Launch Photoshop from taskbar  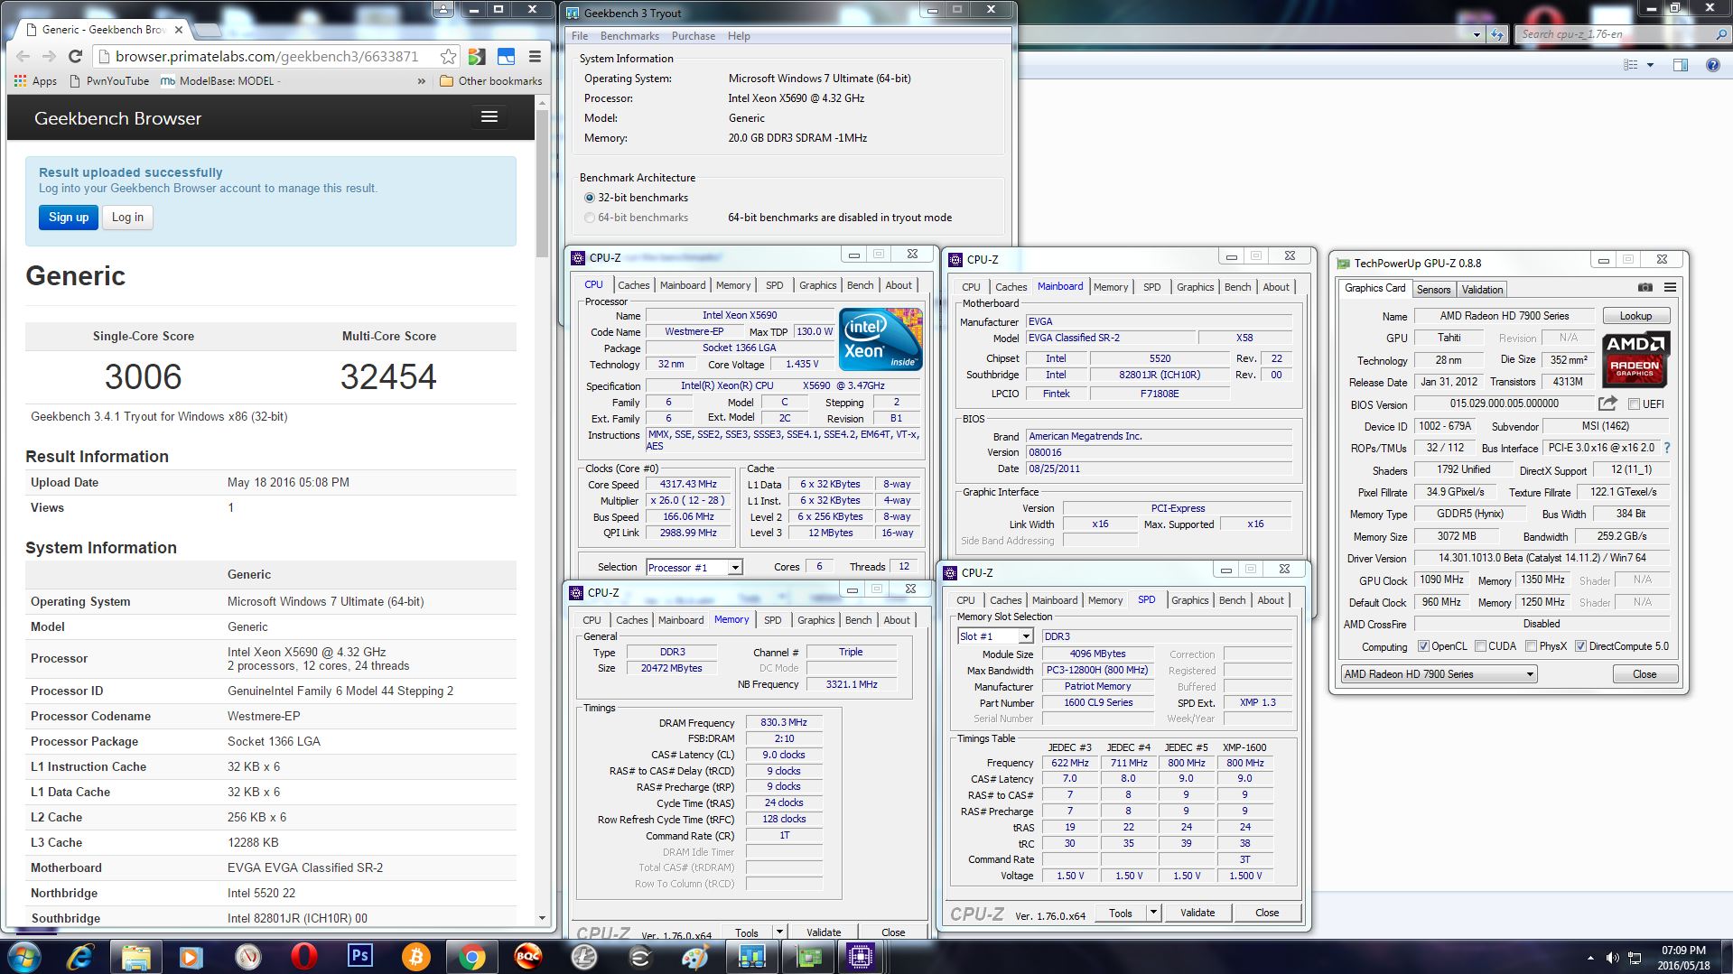click(x=360, y=956)
